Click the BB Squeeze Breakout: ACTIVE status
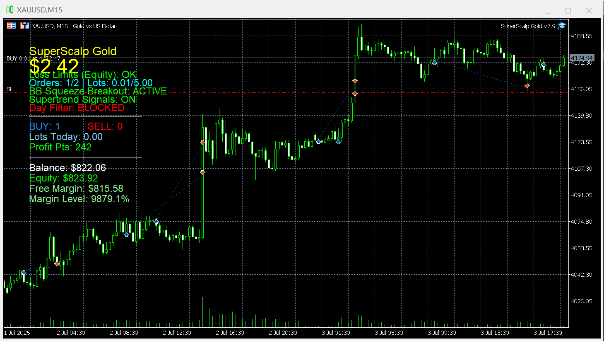The width and height of the screenshot is (604, 341). (x=98, y=91)
